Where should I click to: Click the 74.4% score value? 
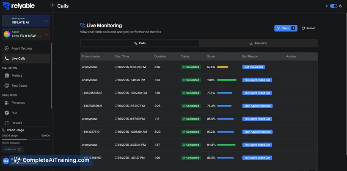(x=211, y=106)
